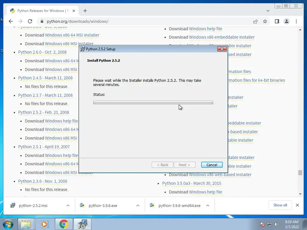
Task: Open the Python 2.6.0 - Oct. 2, 2008 link
Action: click(42, 52)
